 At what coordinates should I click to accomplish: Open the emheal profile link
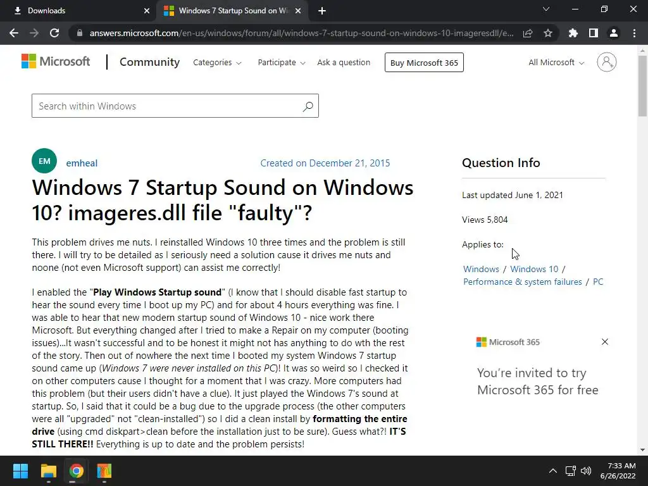click(x=82, y=163)
